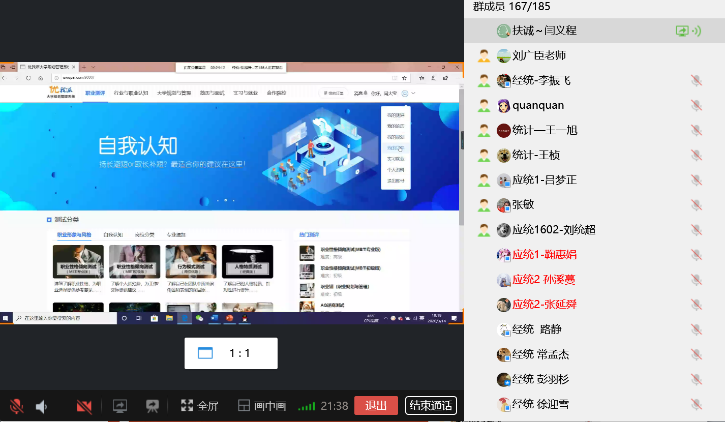Click the green signal strength bars
This screenshot has height=422, width=725.
307,406
